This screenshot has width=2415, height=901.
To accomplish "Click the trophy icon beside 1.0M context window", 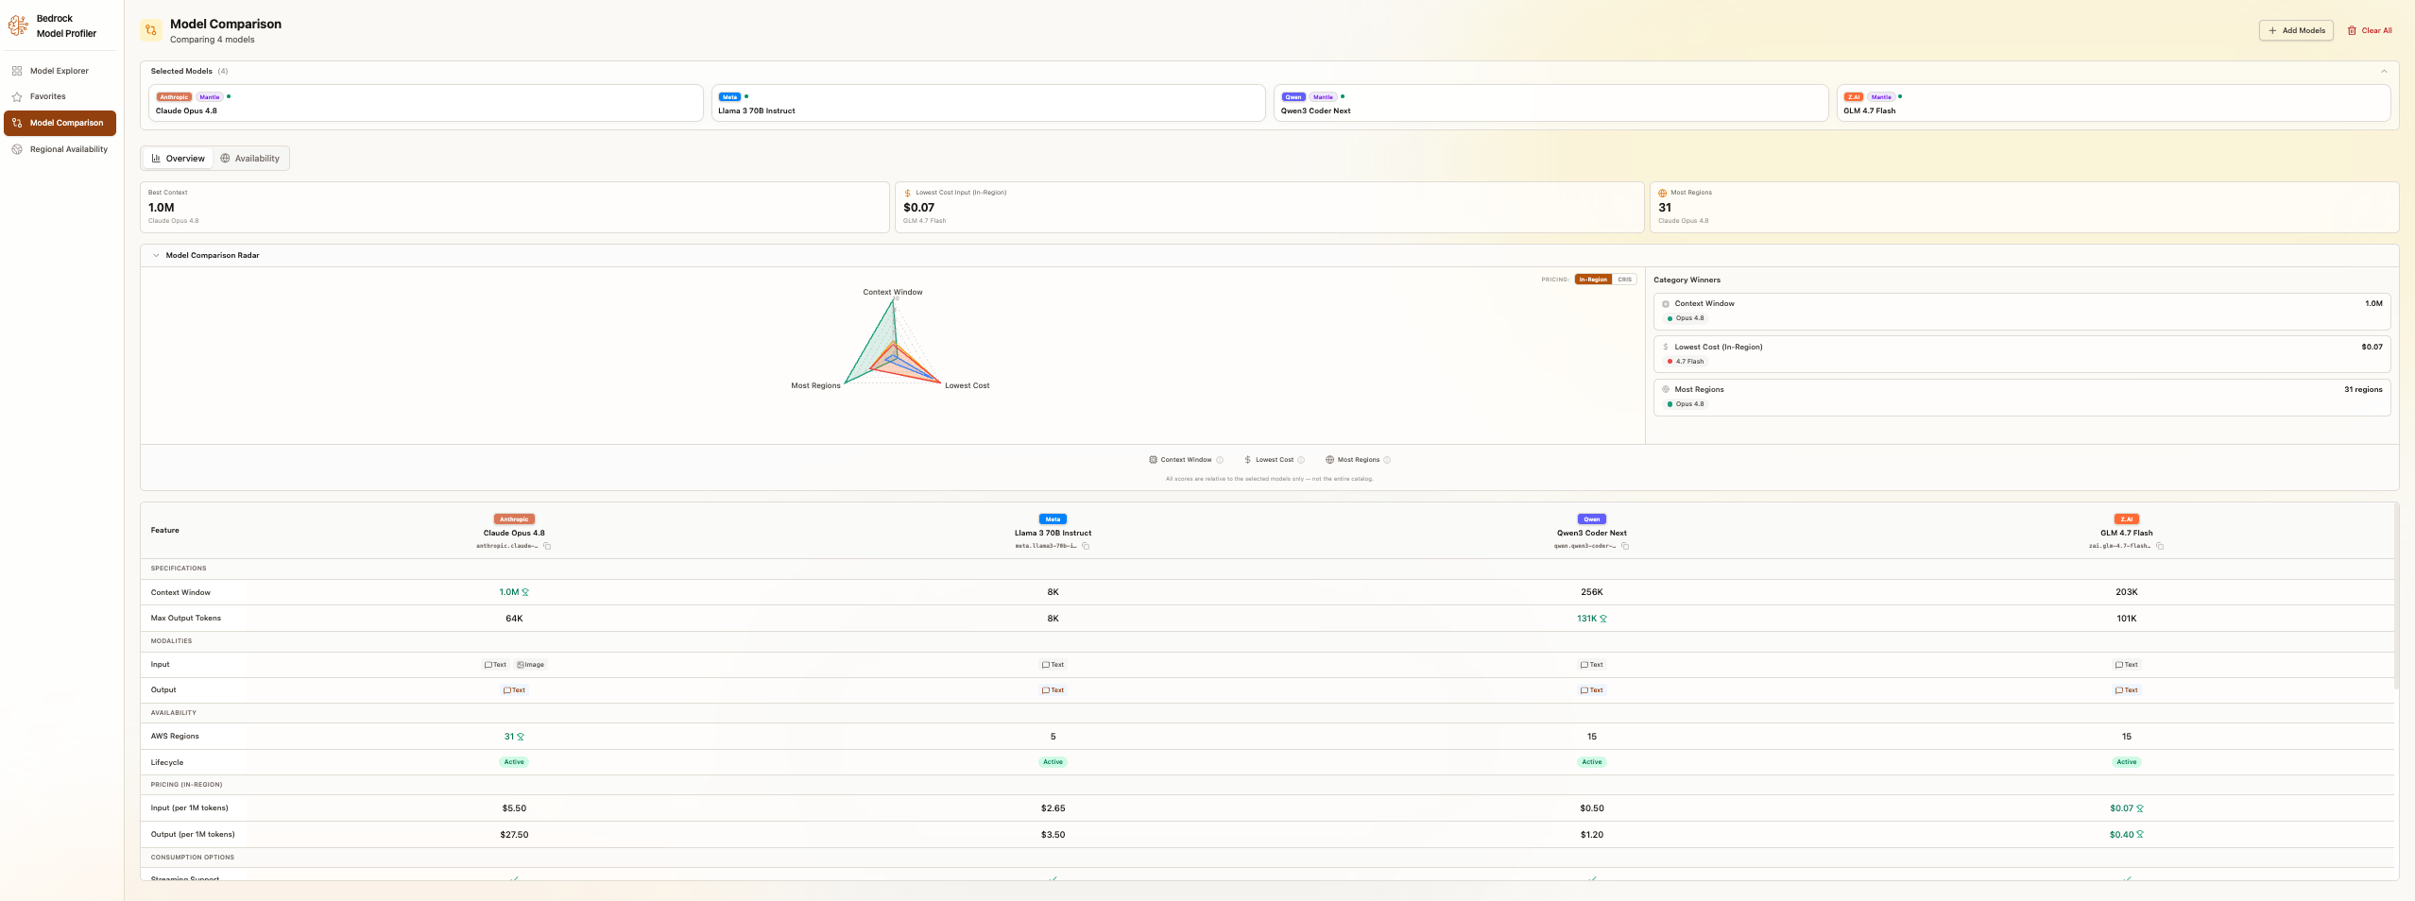I will (x=525, y=592).
